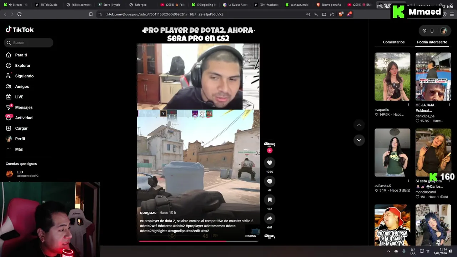Image resolution: width=457 pixels, height=257 pixels.
Task: Open the Brave Shields icon
Action: click(x=340, y=14)
